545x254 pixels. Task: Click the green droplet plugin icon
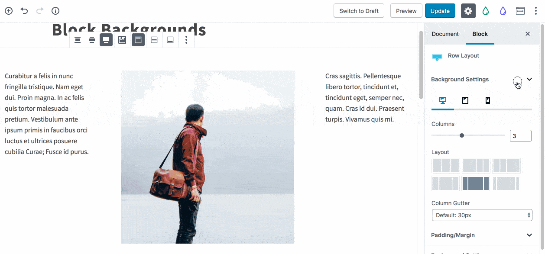(x=486, y=11)
